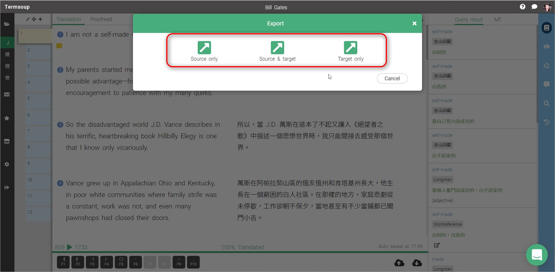Click the query results panel scrollbar

(537, 74)
